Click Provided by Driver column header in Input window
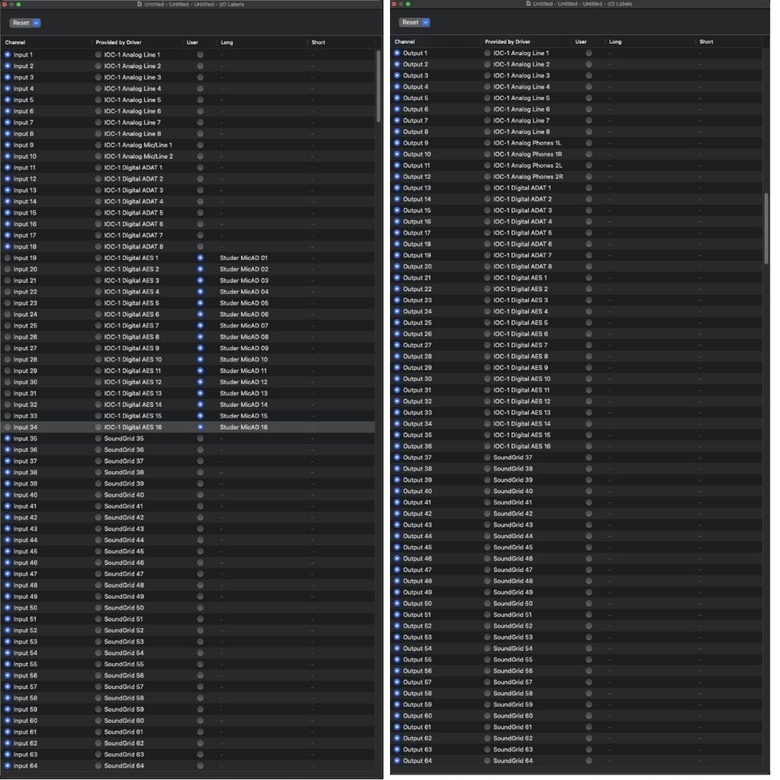Screen dimensions: 780x780 point(119,42)
